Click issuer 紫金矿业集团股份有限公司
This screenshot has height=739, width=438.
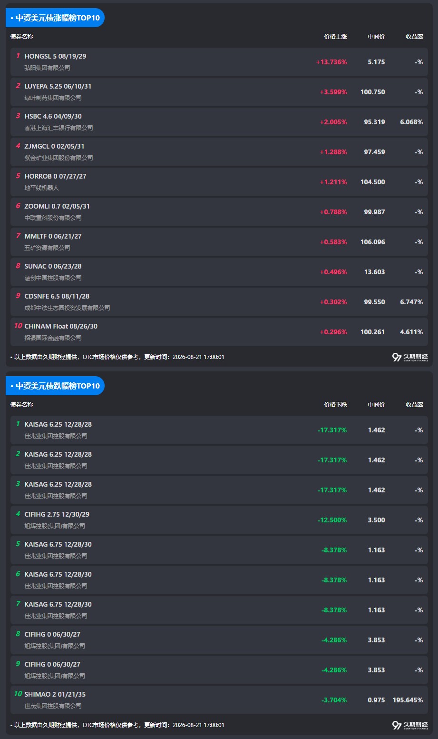(58, 158)
